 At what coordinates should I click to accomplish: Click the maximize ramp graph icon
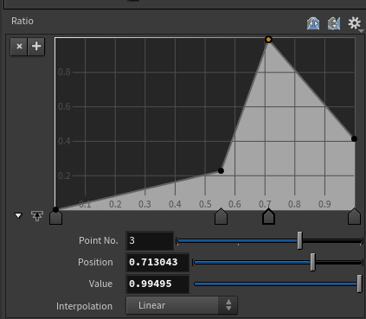[x=37, y=216]
